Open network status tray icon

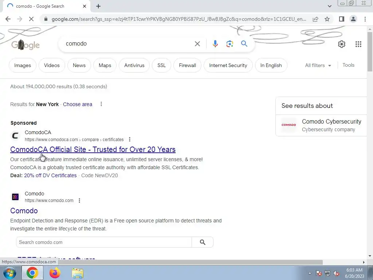click(x=327, y=273)
